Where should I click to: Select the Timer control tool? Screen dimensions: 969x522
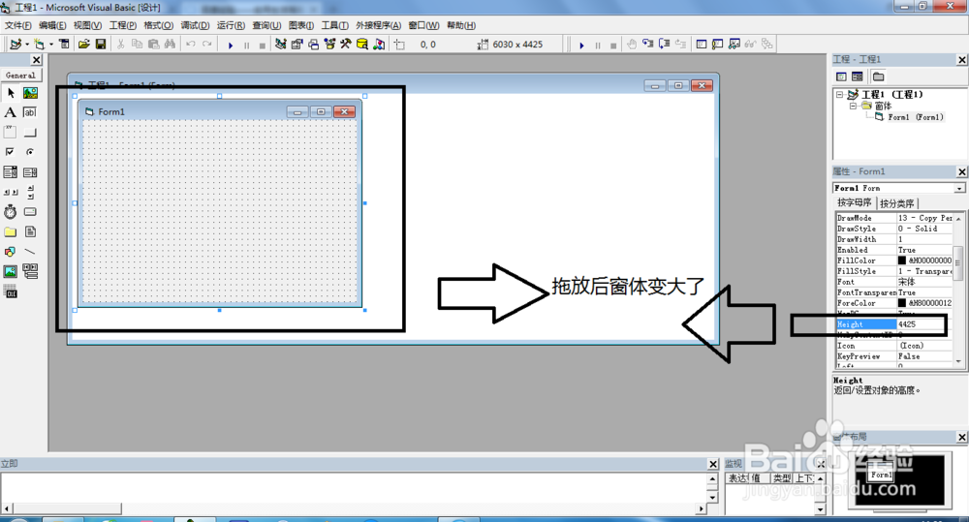[11, 212]
